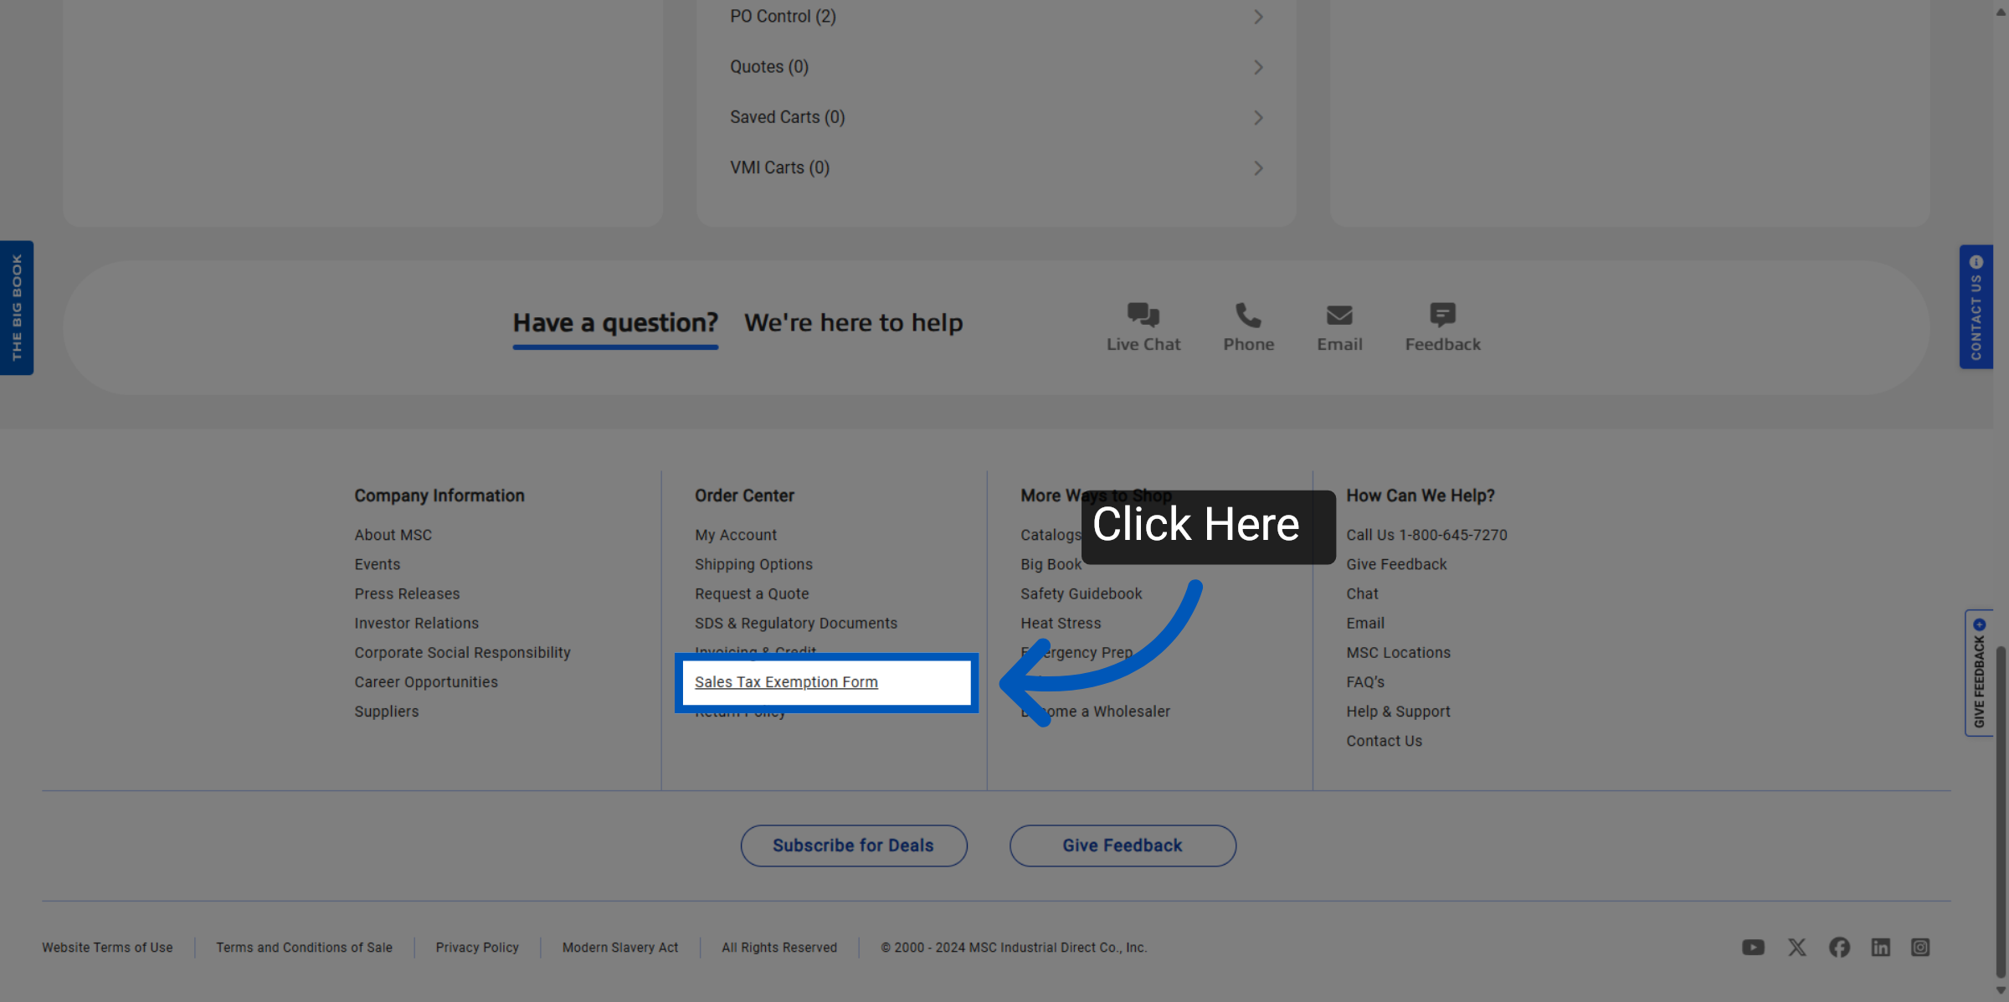Image resolution: width=2009 pixels, height=1002 pixels.
Task: Click Call Us 1-800-645-7270 link
Action: [1426, 534]
